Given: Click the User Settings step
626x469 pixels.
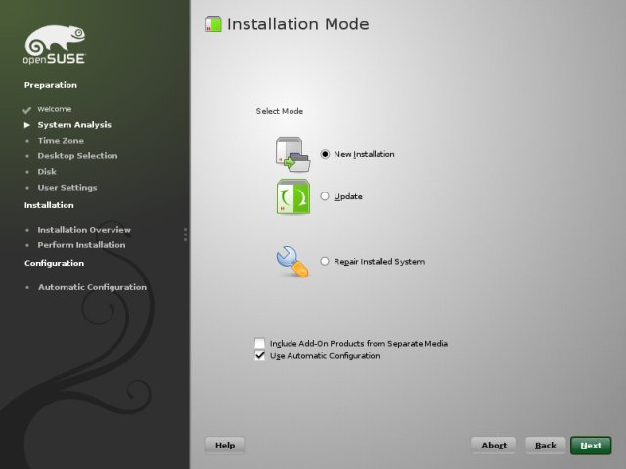Looking at the screenshot, I should point(67,187).
